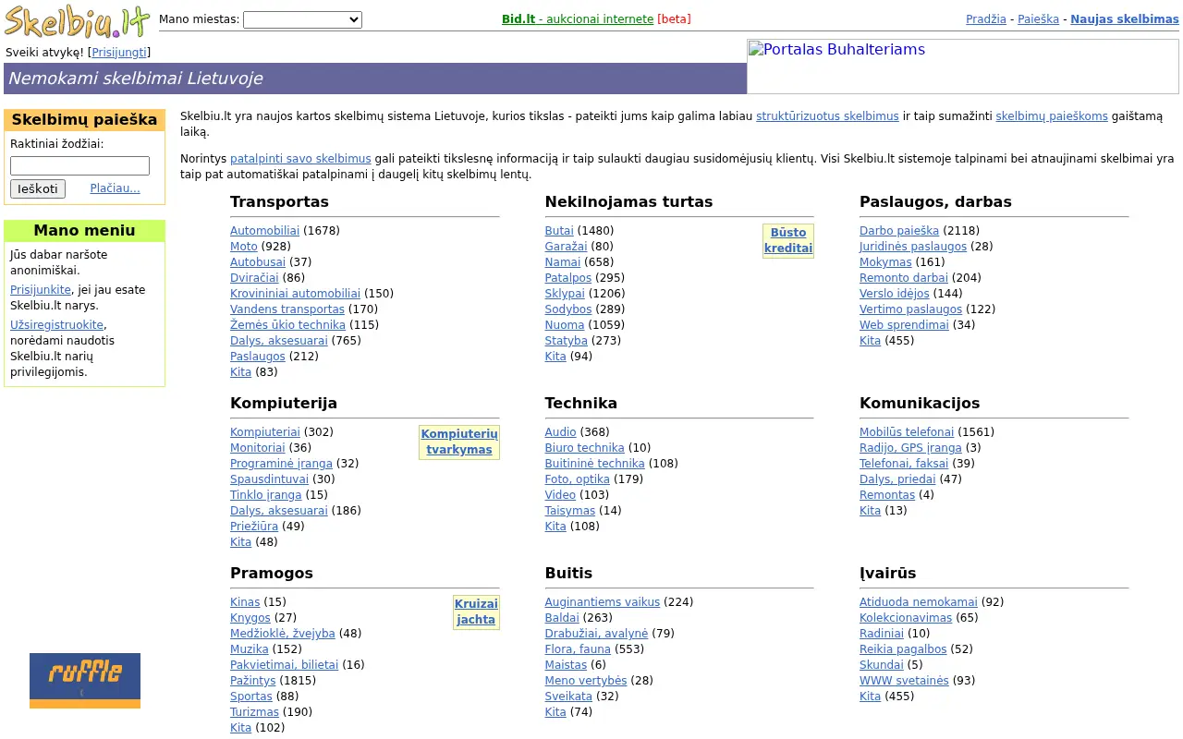Follow the patalpinti savo skelbimus link

tap(300, 159)
